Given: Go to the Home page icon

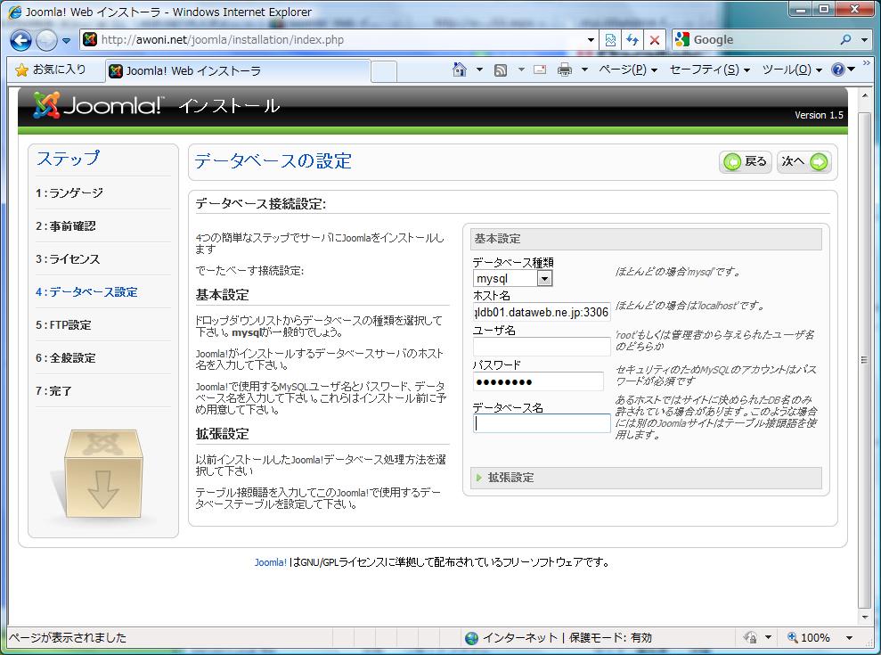Looking at the screenshot, I should (460, 70).
